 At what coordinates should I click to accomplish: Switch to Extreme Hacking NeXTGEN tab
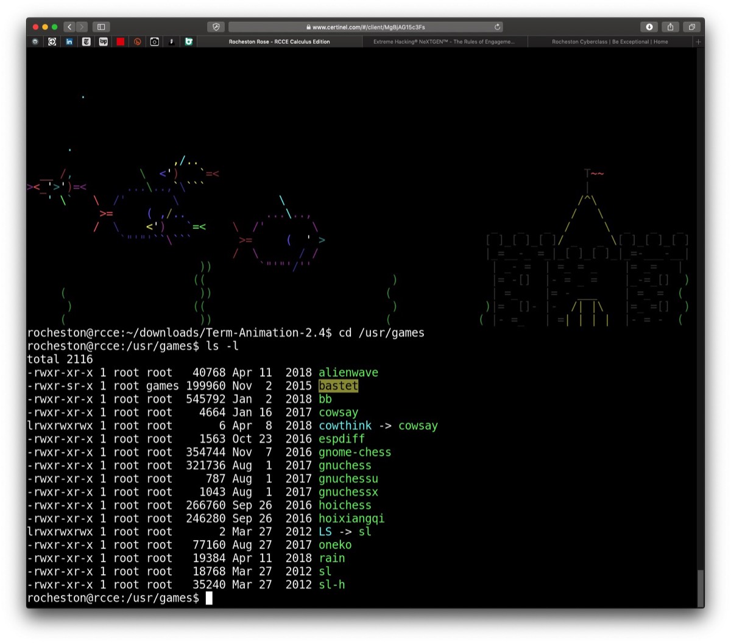[x=444, y=42]
